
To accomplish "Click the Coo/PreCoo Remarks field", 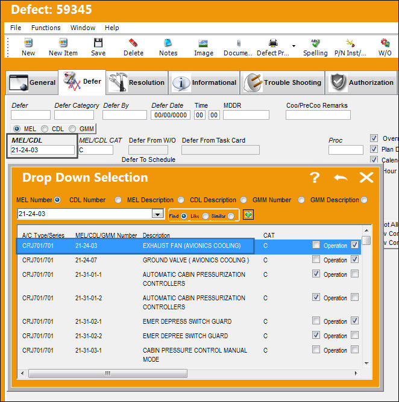I will tap(318, 115).
